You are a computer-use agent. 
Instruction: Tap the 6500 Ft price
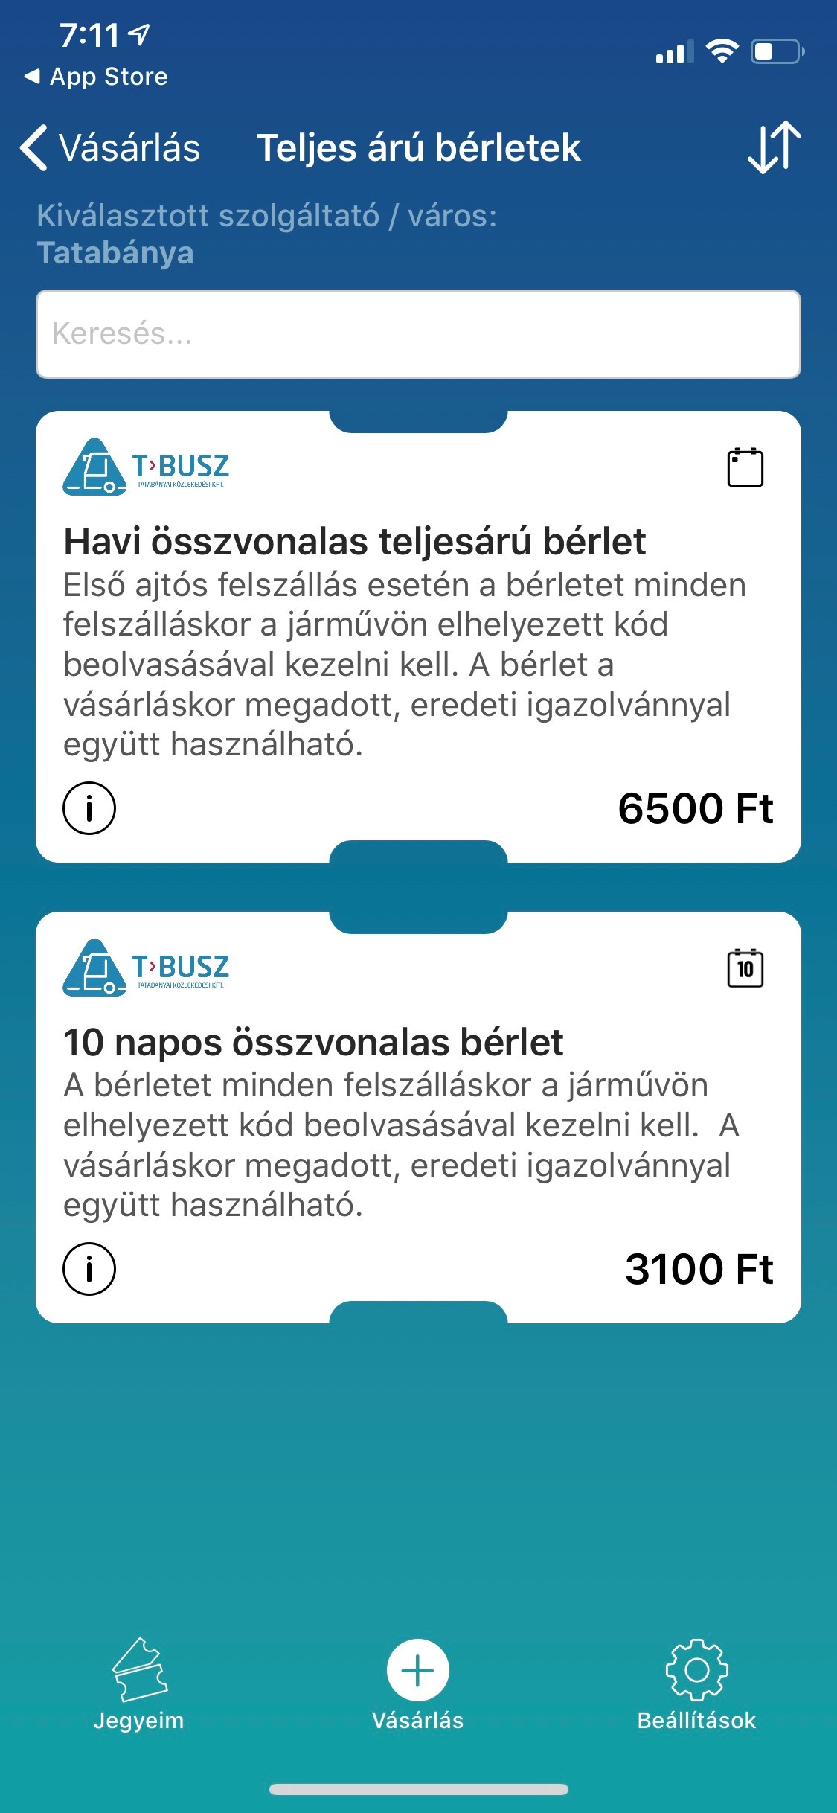[696, 808]
